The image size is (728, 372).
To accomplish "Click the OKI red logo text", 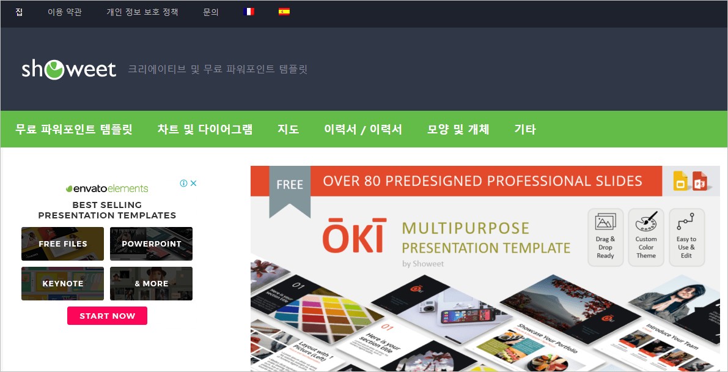I will [355, 236].
